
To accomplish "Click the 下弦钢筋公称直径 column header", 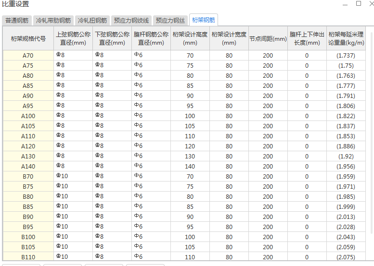I will click(112, 38).
